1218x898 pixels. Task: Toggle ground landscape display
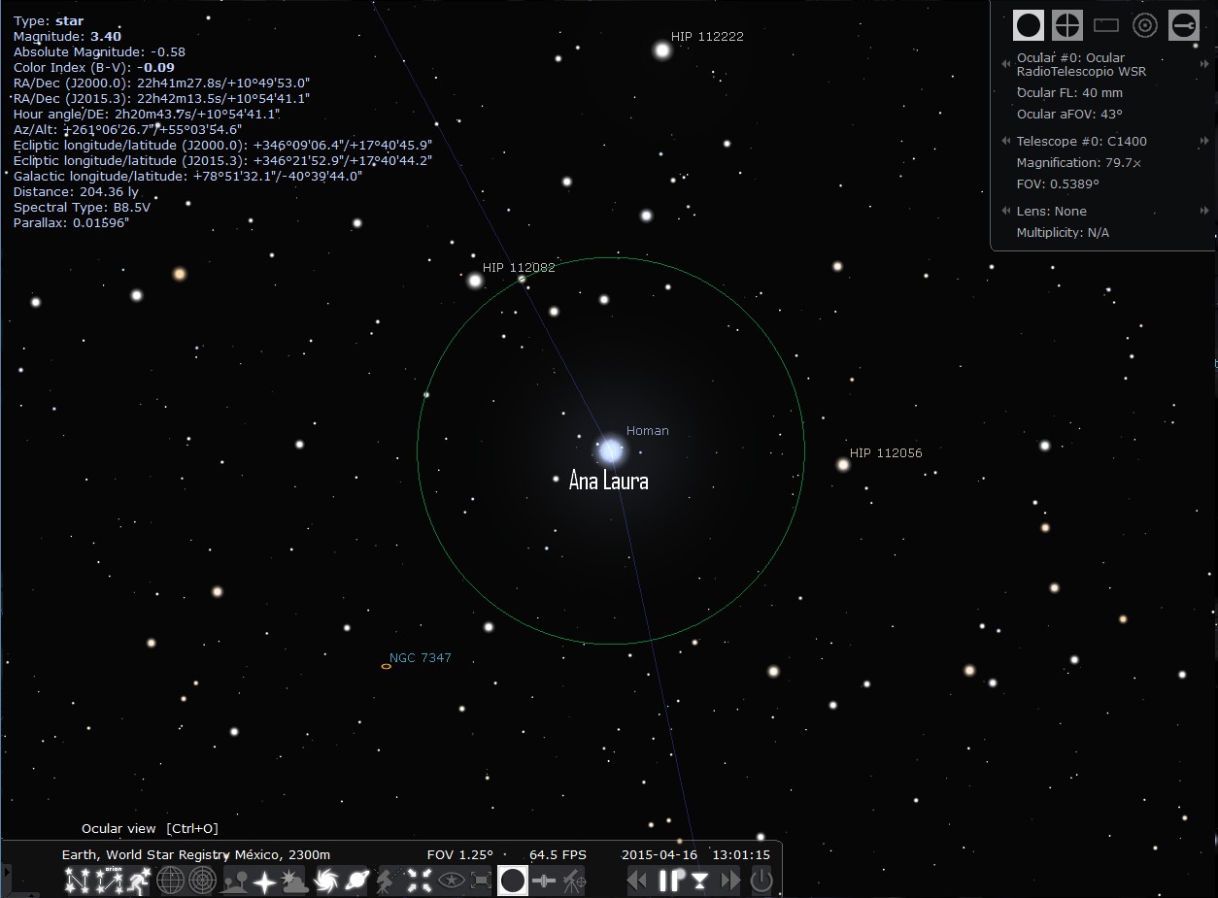coord(234,881)
